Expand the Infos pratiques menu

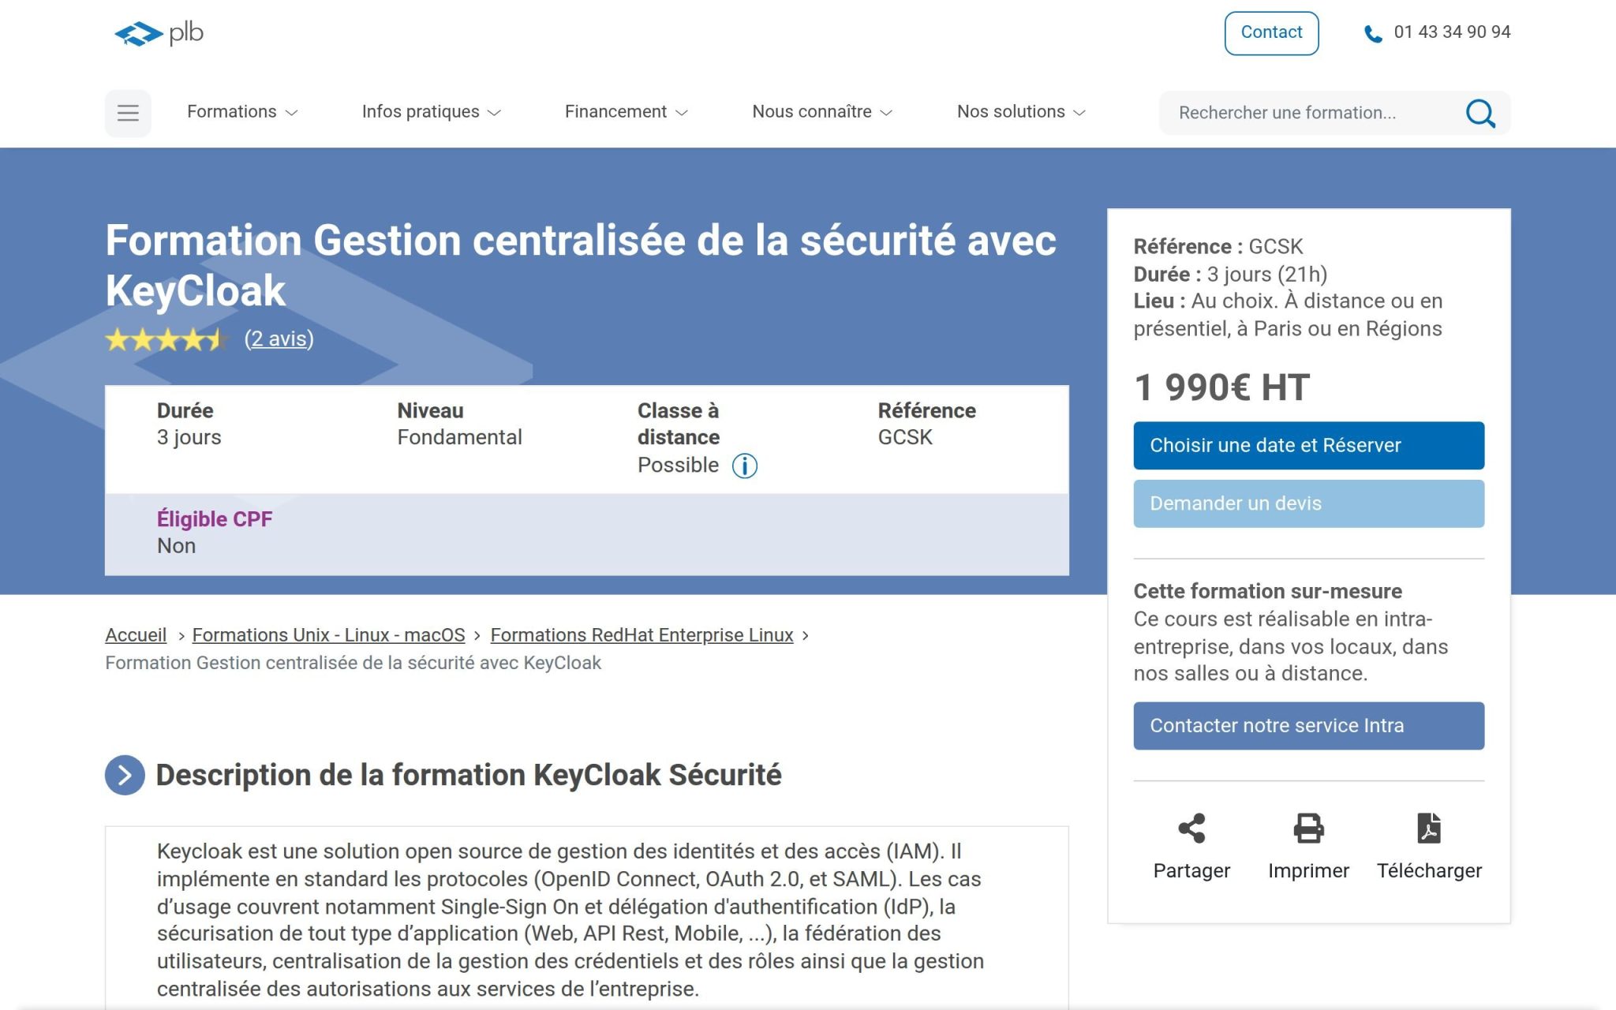(431, 112)
